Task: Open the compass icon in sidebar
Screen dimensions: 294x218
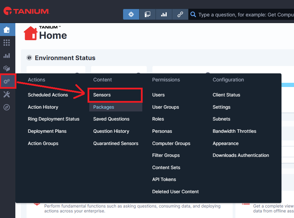Action: click(x=7, y=107)
